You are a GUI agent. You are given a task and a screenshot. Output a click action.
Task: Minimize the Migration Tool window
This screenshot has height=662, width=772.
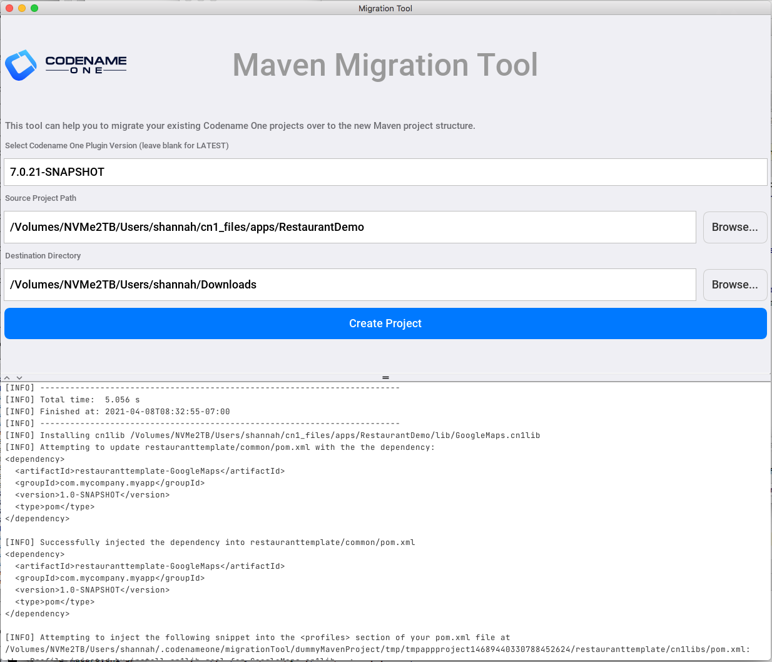(22, 8)
